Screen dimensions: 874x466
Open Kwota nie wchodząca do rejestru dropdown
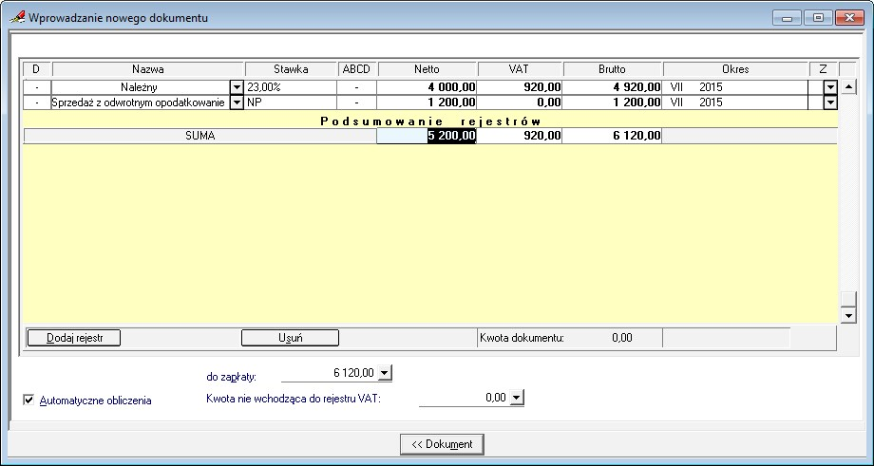(517, 399)
